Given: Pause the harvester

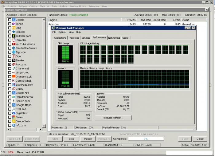Looking at the screenshot, I should (x=88, y=139).
